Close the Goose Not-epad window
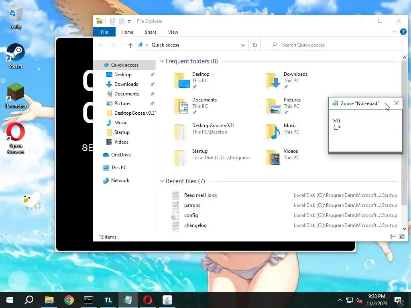The image size is (411, 308). click(397, 103)
